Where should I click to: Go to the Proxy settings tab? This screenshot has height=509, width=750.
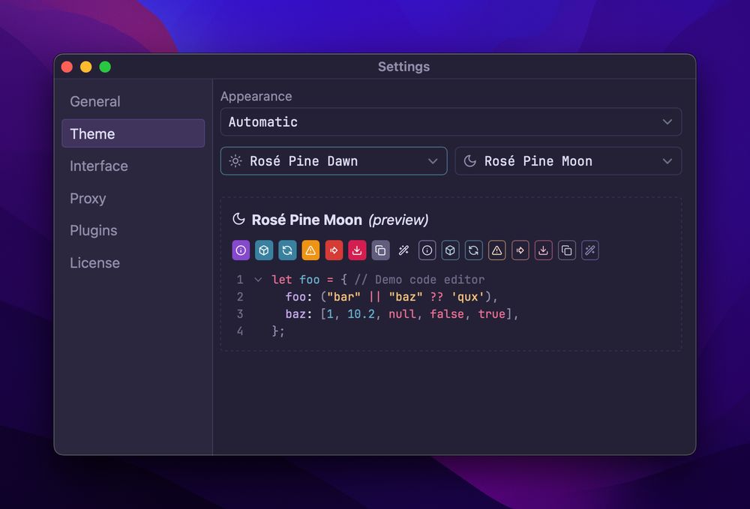coord(133,198)
